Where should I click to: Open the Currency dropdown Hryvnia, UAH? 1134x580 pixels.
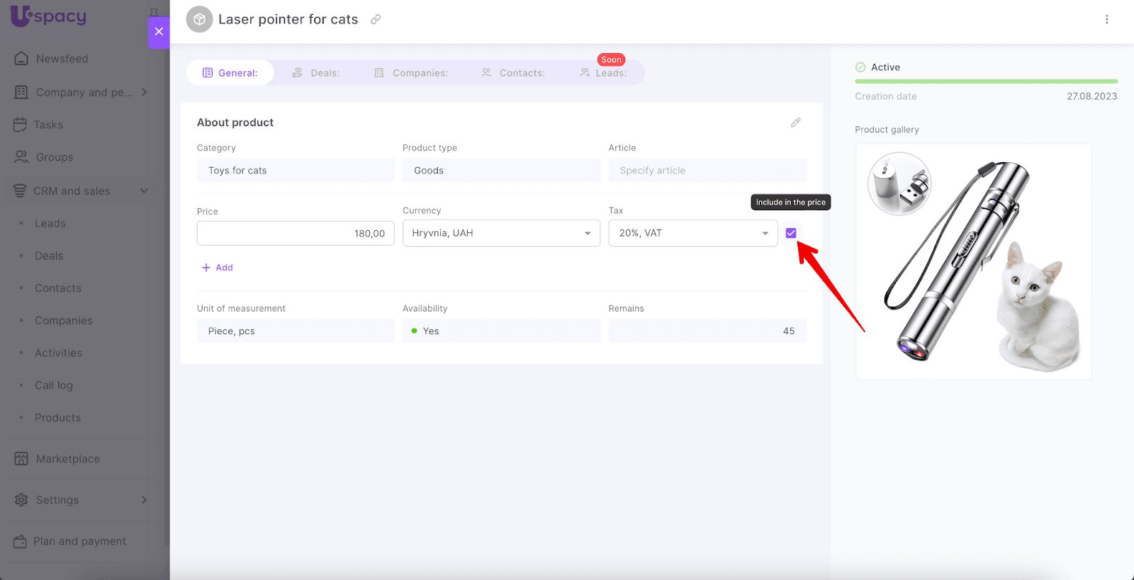pos(501,233)
